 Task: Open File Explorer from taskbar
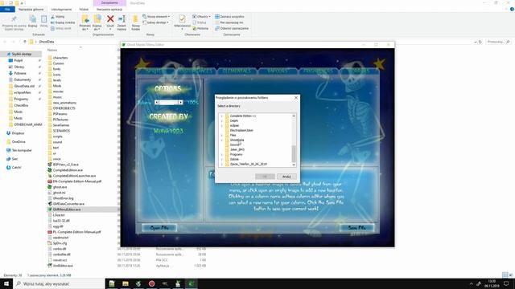[x=126, y=283]
